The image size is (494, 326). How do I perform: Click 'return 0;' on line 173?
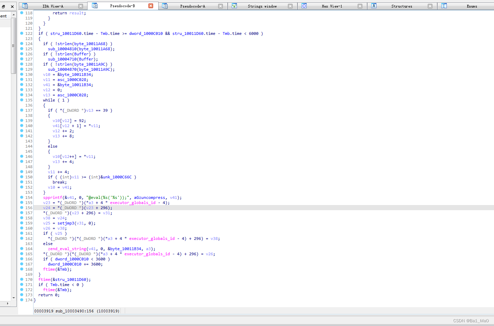(x=49, y=295)
